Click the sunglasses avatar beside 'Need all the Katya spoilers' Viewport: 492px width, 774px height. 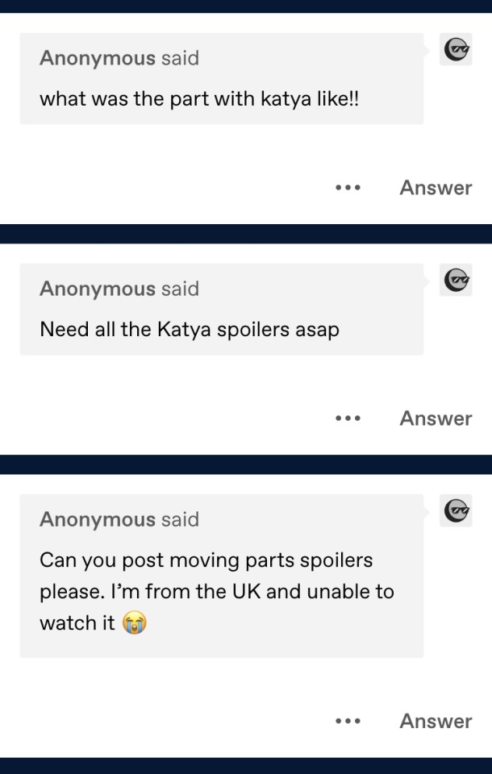point(456,280)
